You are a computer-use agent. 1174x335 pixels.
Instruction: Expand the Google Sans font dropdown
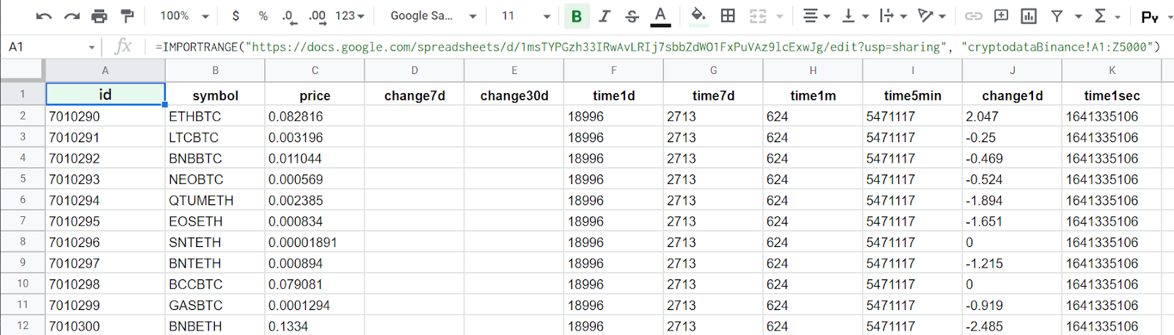(434, 16)
